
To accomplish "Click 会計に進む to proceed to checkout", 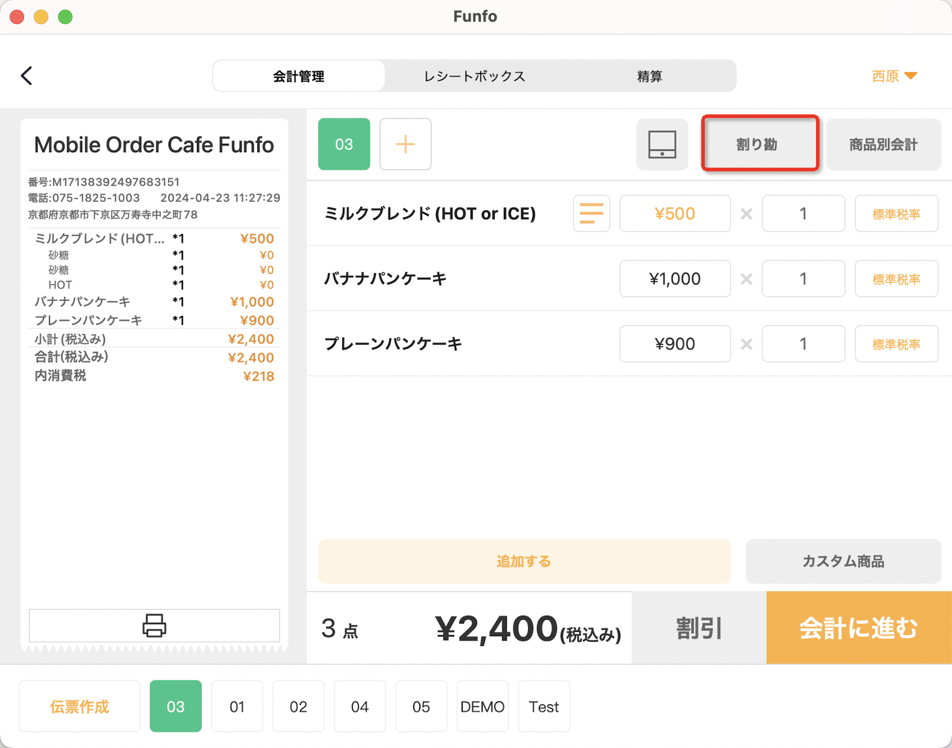I will 859,628.
